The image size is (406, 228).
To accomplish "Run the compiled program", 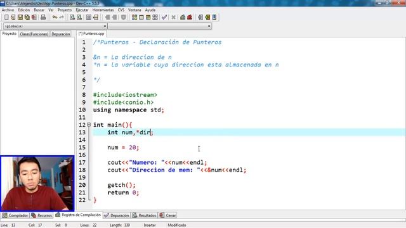I will (141, 17).
